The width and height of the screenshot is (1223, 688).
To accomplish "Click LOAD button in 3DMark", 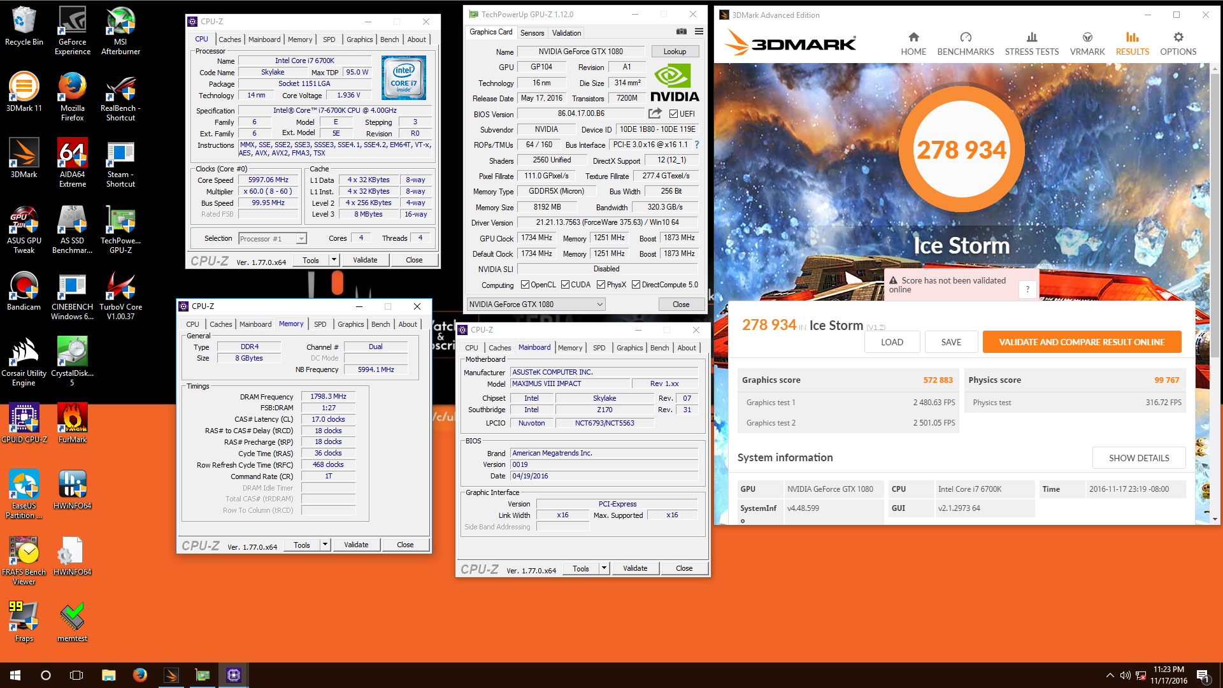I will click(892, 342).
